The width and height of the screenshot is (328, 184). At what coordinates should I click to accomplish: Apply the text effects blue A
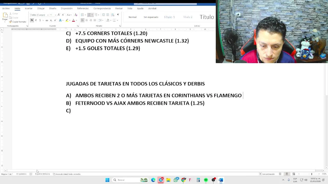[x=60, y=20]
